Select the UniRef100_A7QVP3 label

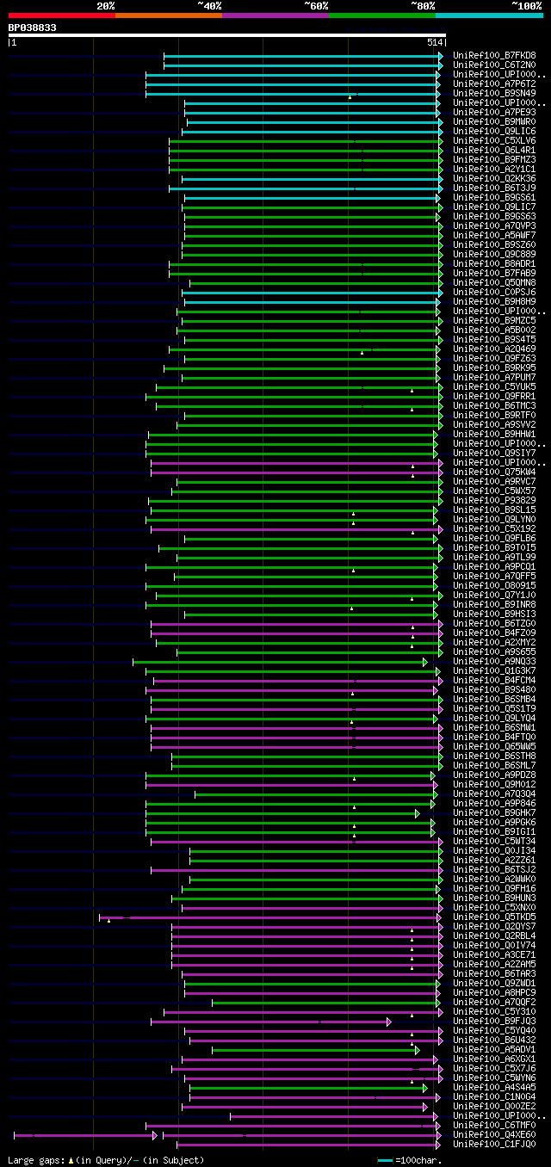(x=494, y=225)
